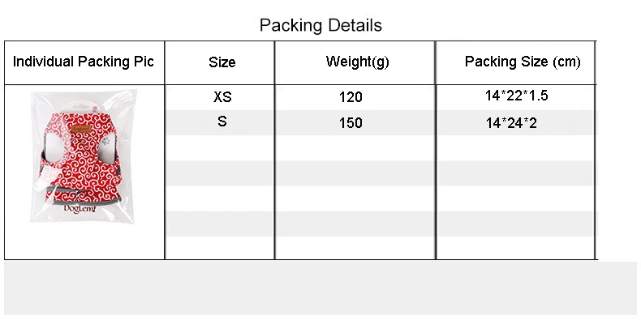The height and width of the screenshot is (324, 641).
Task: Click the Packing Size (cm) header
Action: (x=523, y=62)
